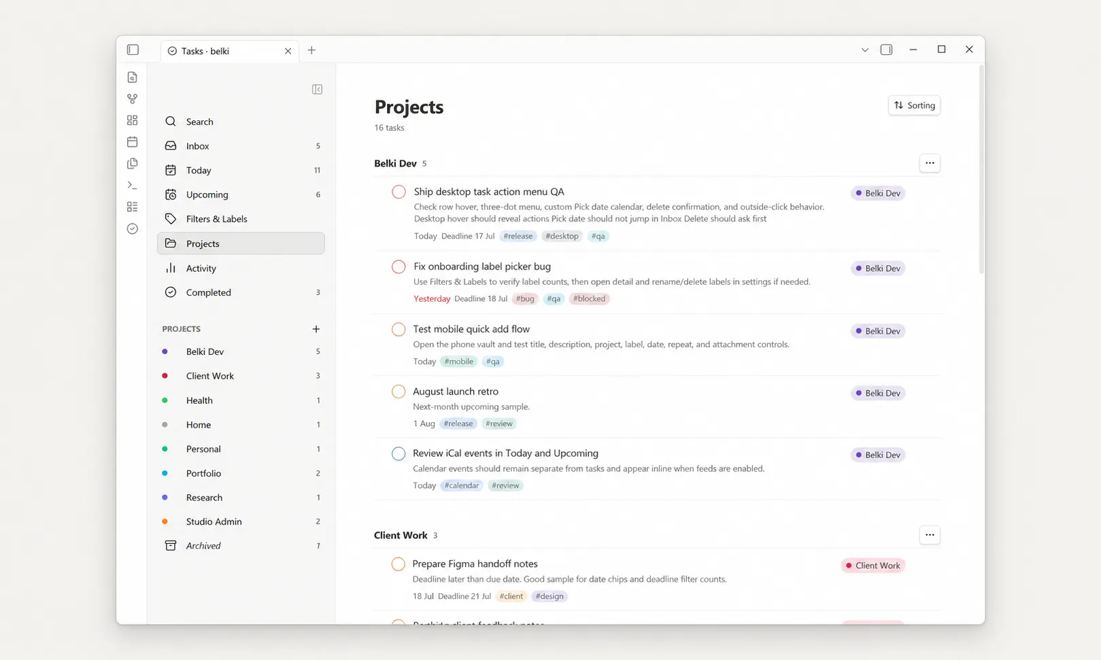Open a new tab with plus
Image resolution: width=1101 pixels, height=660 pixels.
click(x=311, y=50)
